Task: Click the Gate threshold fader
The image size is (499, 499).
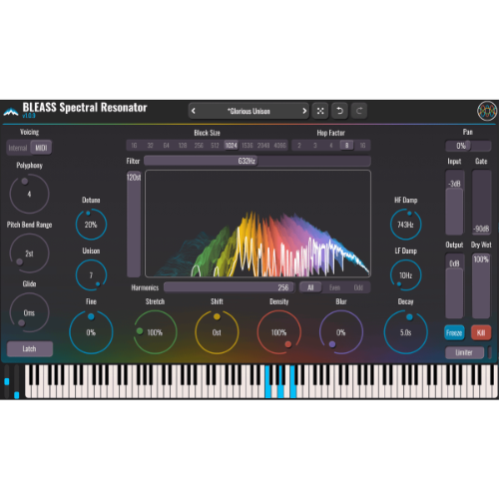Action: click(x=481, y=203)
